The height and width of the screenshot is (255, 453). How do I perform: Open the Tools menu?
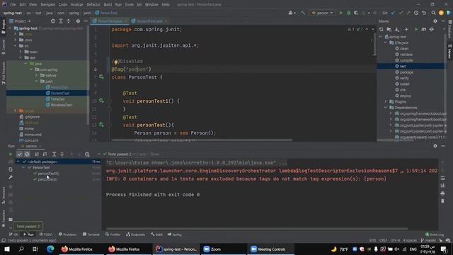[129, 4]
